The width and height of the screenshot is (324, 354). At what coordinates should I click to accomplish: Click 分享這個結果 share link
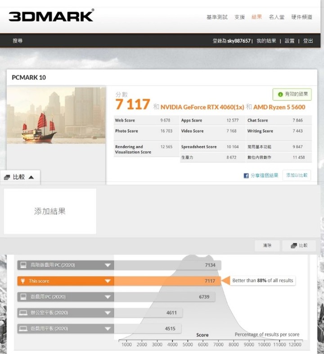(264, 175)
